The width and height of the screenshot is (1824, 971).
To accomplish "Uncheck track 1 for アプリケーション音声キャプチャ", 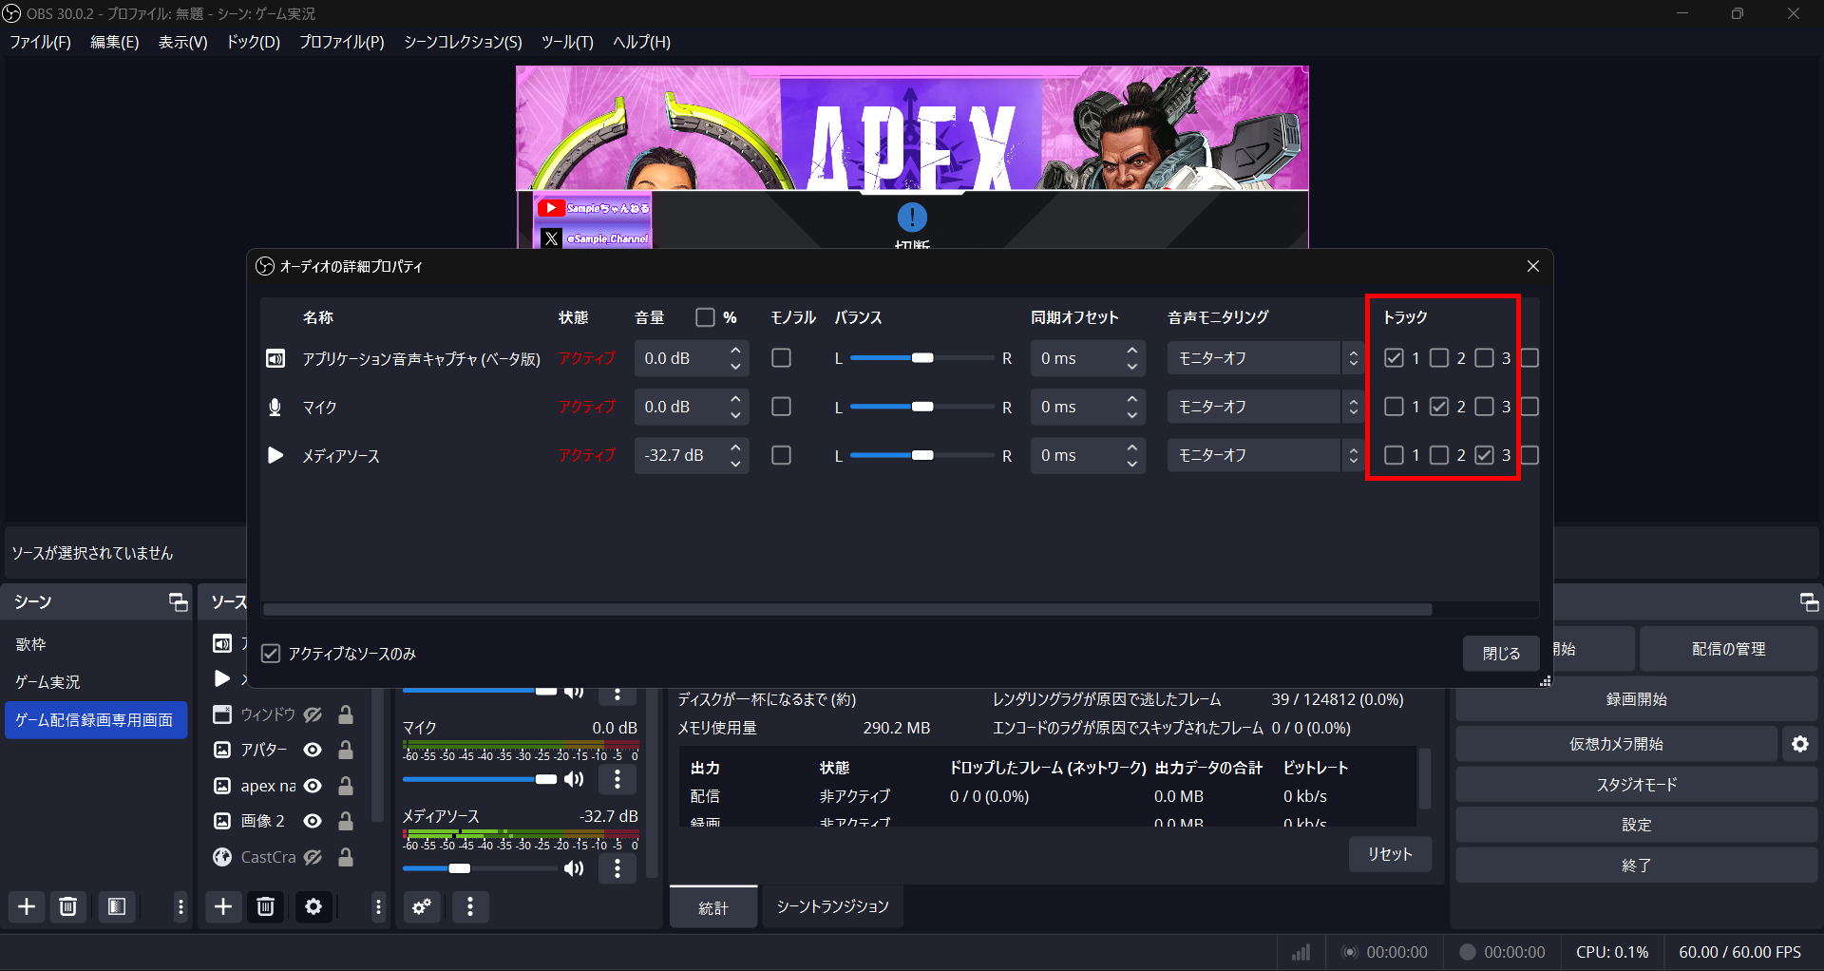I will 1394,358.
